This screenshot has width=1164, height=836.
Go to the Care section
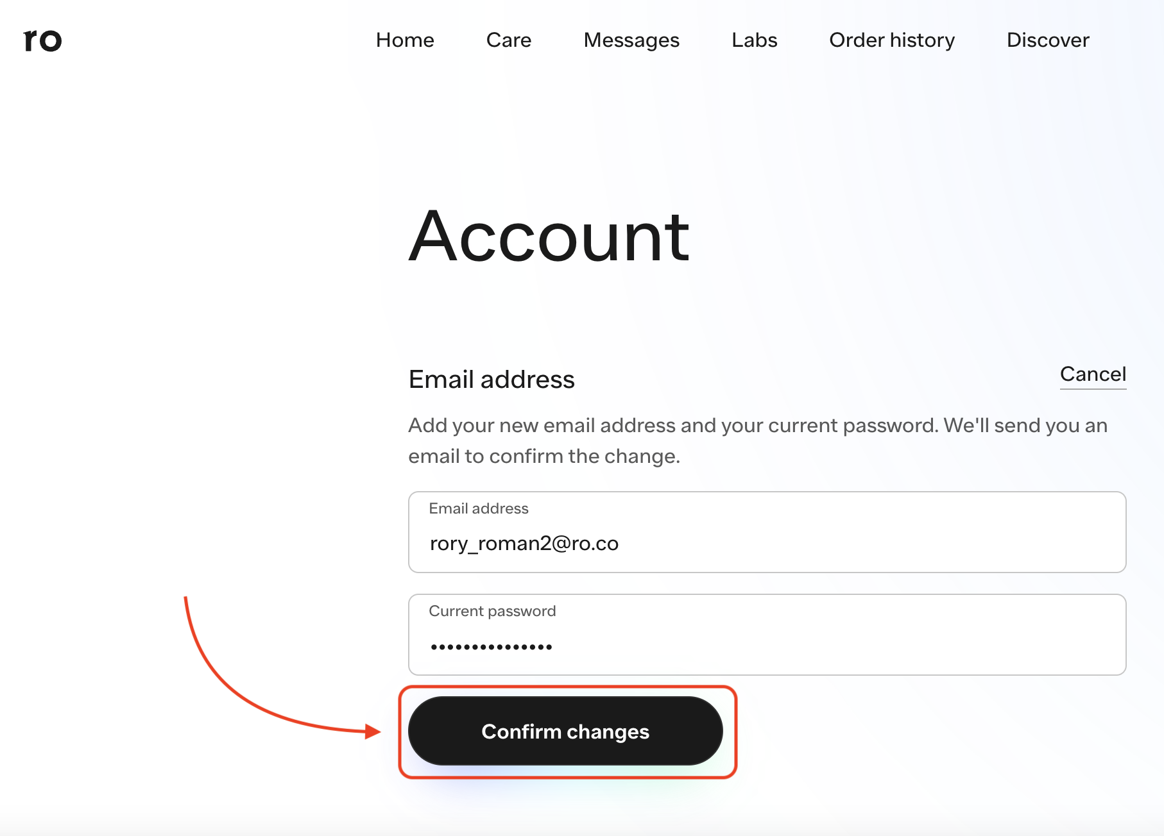coord(509,40)
